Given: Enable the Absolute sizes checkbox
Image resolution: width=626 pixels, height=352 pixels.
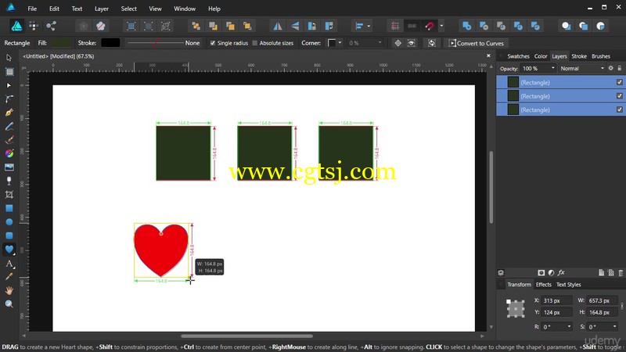Looking at the screenshot, I should tap(255, 43).
